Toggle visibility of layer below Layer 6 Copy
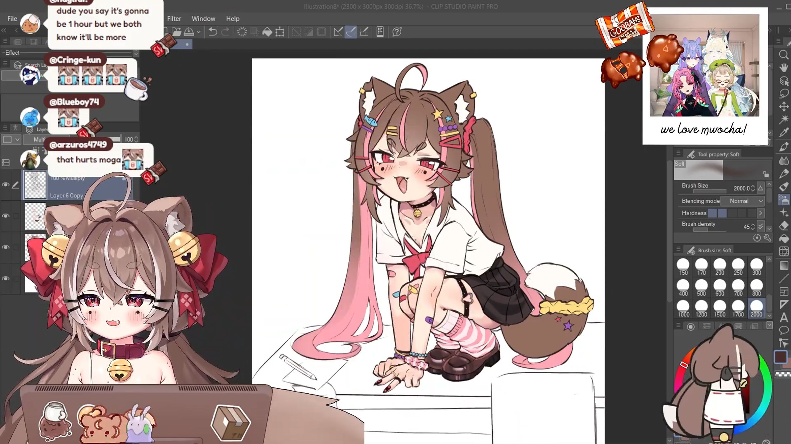Viewport: 791px width, 444px height. click(6, 216)
